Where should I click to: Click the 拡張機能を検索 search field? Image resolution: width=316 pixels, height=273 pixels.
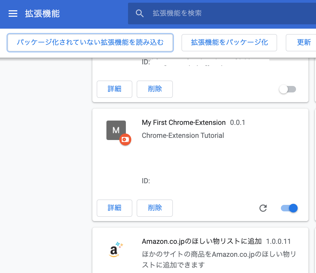pyautogui.click(x=177, y=13)
